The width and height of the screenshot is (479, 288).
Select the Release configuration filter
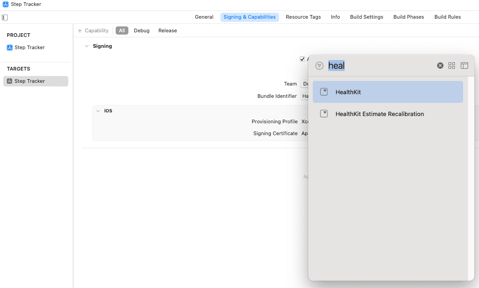(x=168, y=30)
